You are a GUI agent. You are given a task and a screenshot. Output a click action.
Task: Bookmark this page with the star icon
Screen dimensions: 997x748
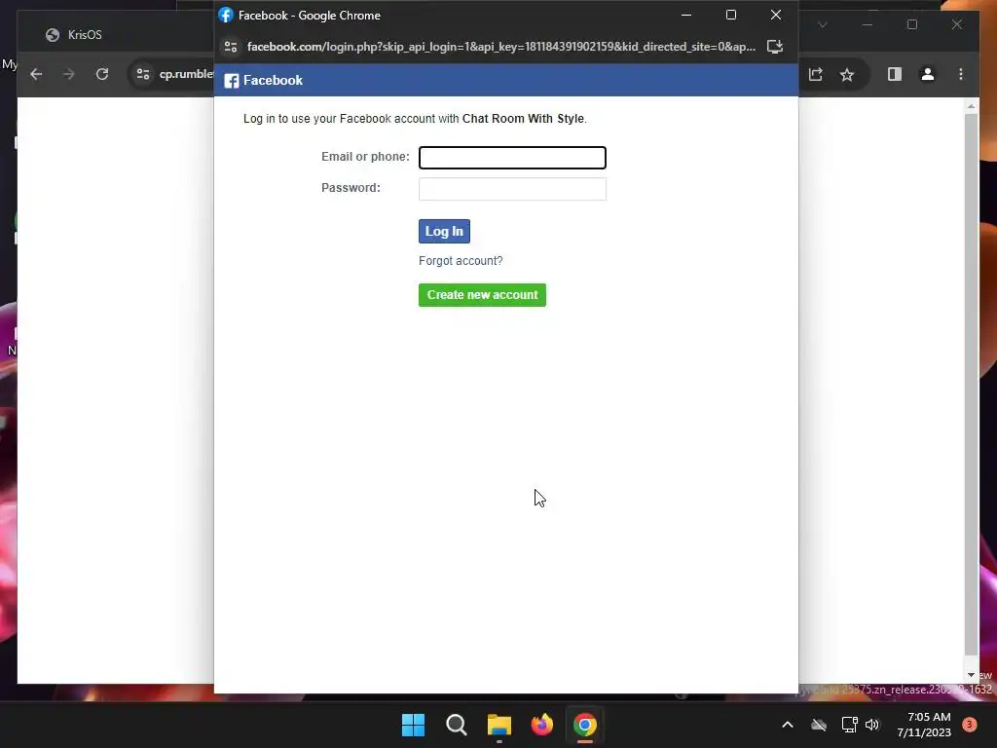coord(846,75)
